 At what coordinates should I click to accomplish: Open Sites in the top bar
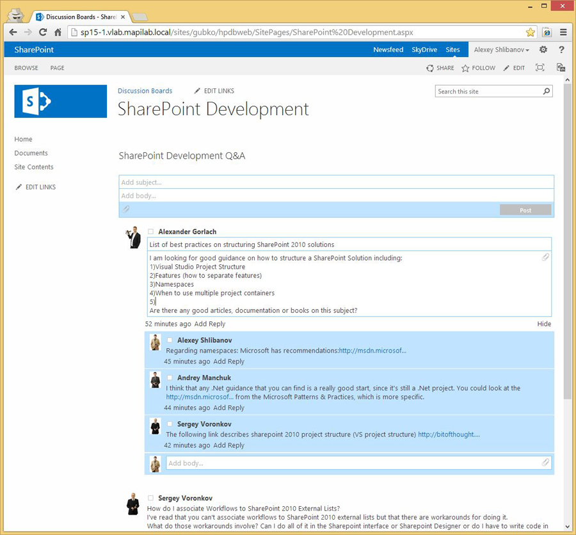point(452,50)
